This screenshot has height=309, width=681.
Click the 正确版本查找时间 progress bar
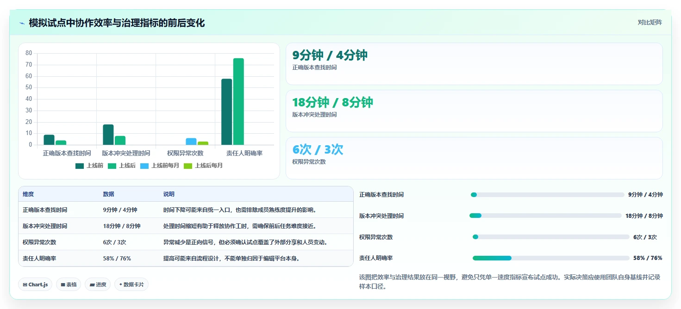[x=547, y=195]
